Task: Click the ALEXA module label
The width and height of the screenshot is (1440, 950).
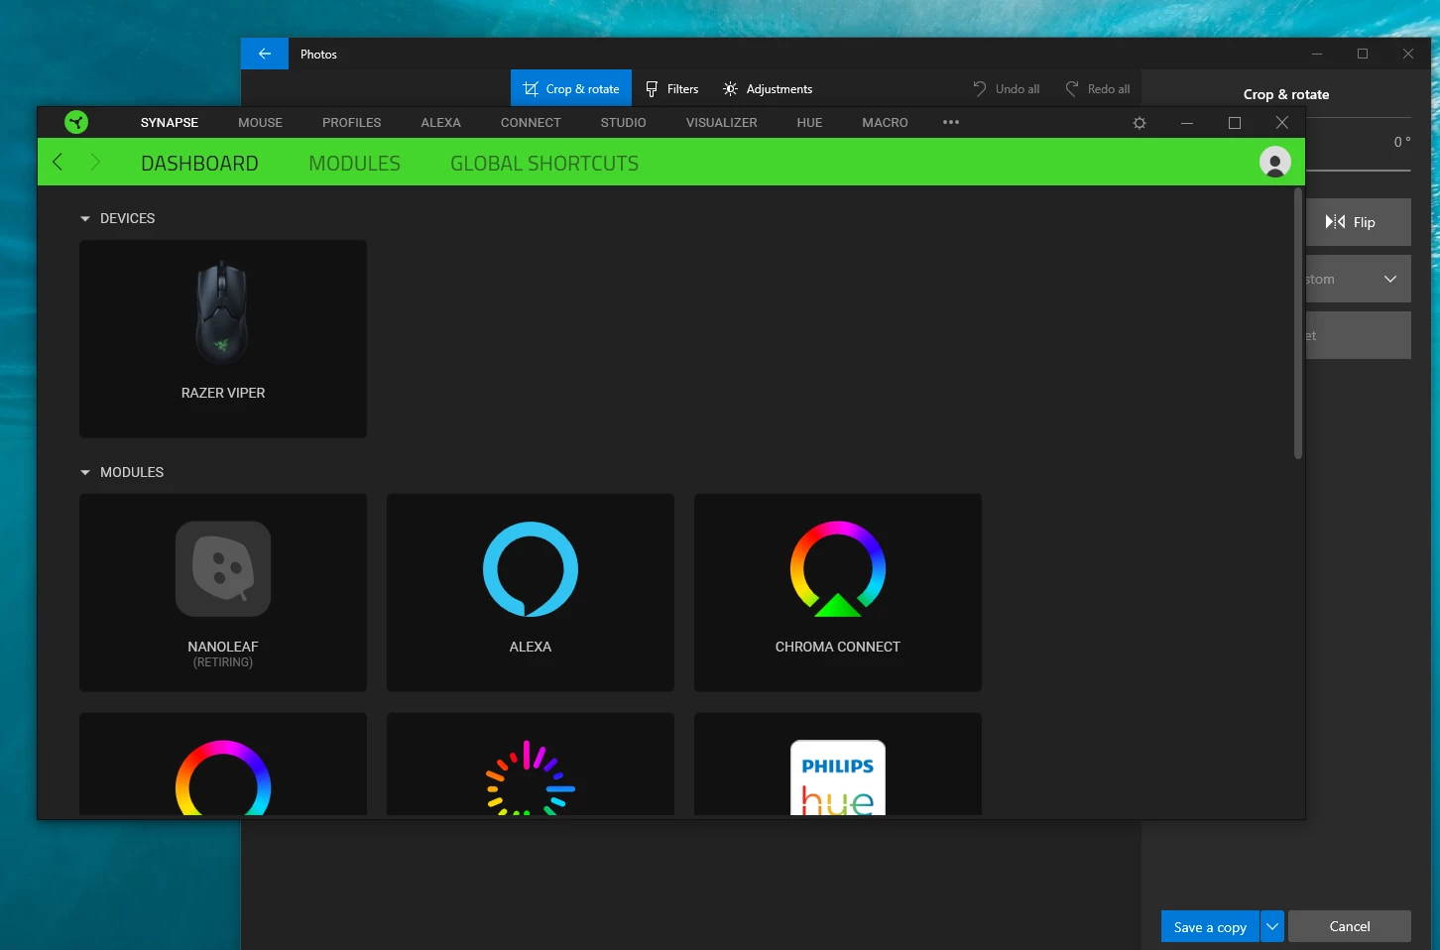Action: [531, 647]
